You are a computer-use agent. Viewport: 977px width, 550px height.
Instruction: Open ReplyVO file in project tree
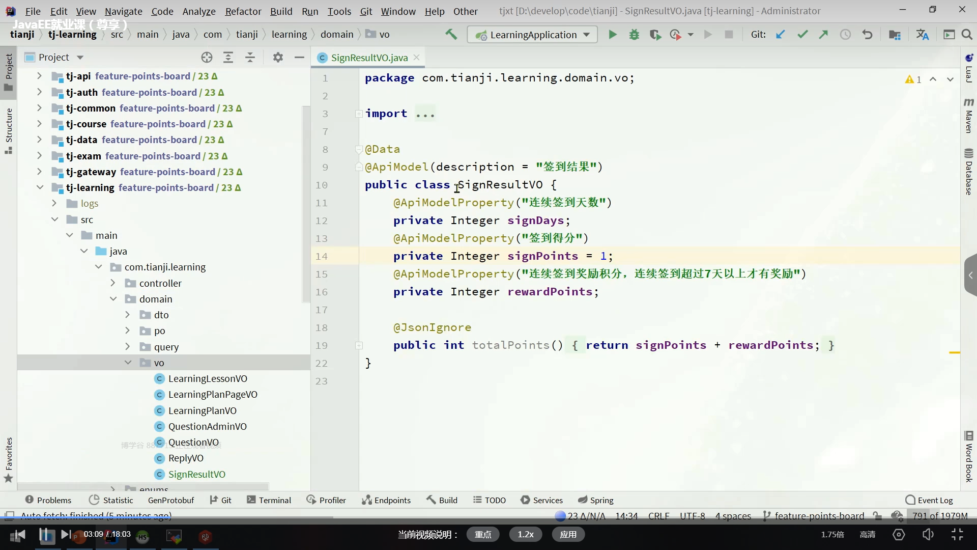(186, 458)
